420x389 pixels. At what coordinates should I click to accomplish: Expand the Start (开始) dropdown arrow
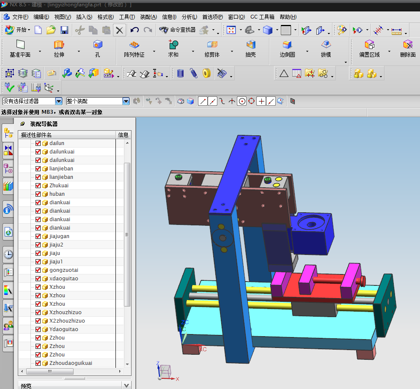[29, 30]
